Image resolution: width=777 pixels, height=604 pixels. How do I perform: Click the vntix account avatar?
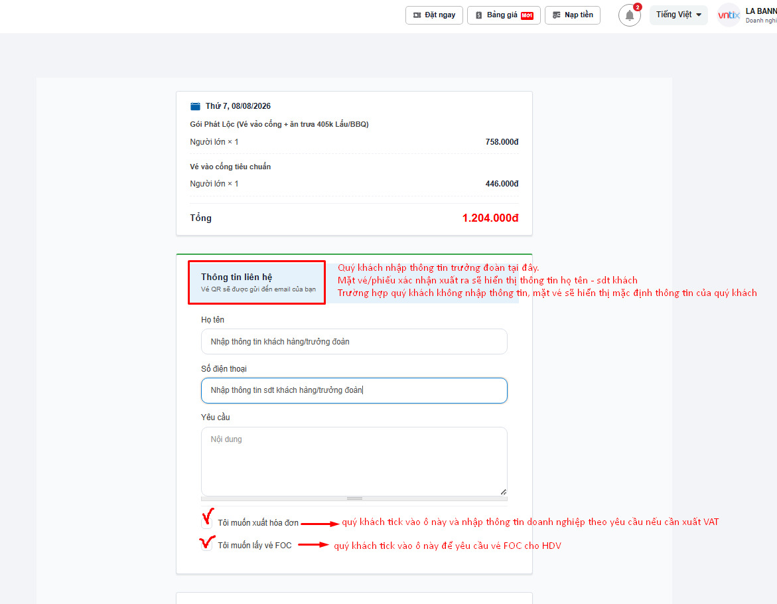coord(729,15)
